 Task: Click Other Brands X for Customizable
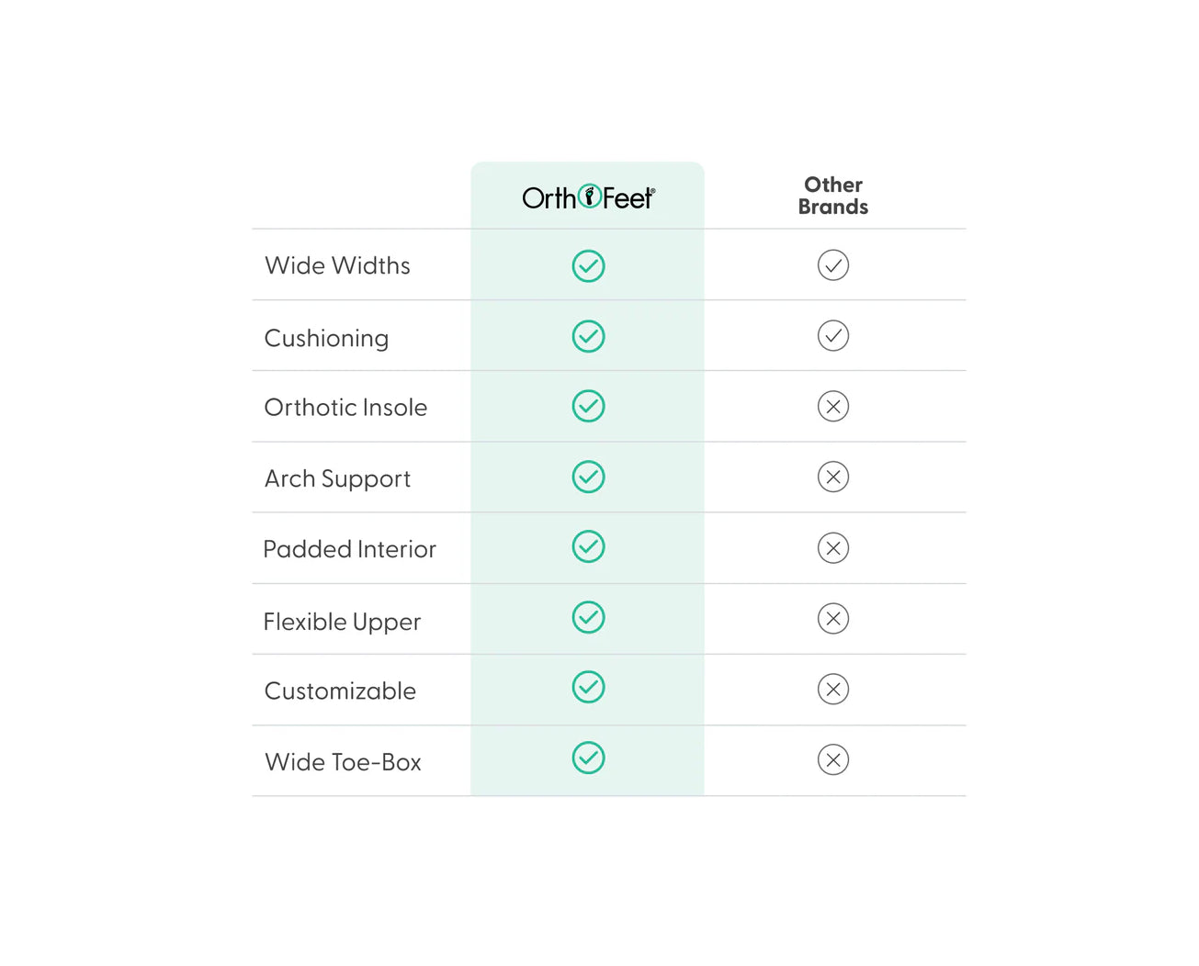pyautogui.click(x=833, y=689)
